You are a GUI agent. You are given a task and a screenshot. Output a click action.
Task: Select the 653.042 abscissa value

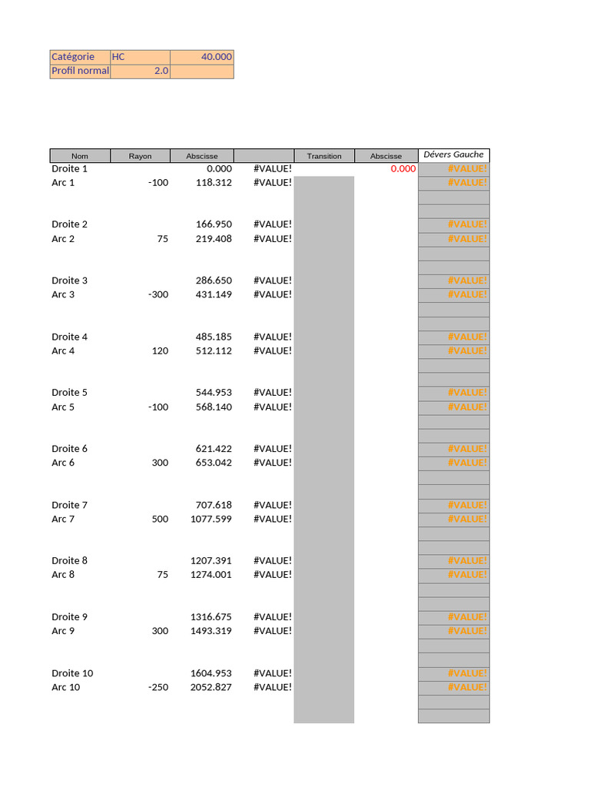point(214,463)
